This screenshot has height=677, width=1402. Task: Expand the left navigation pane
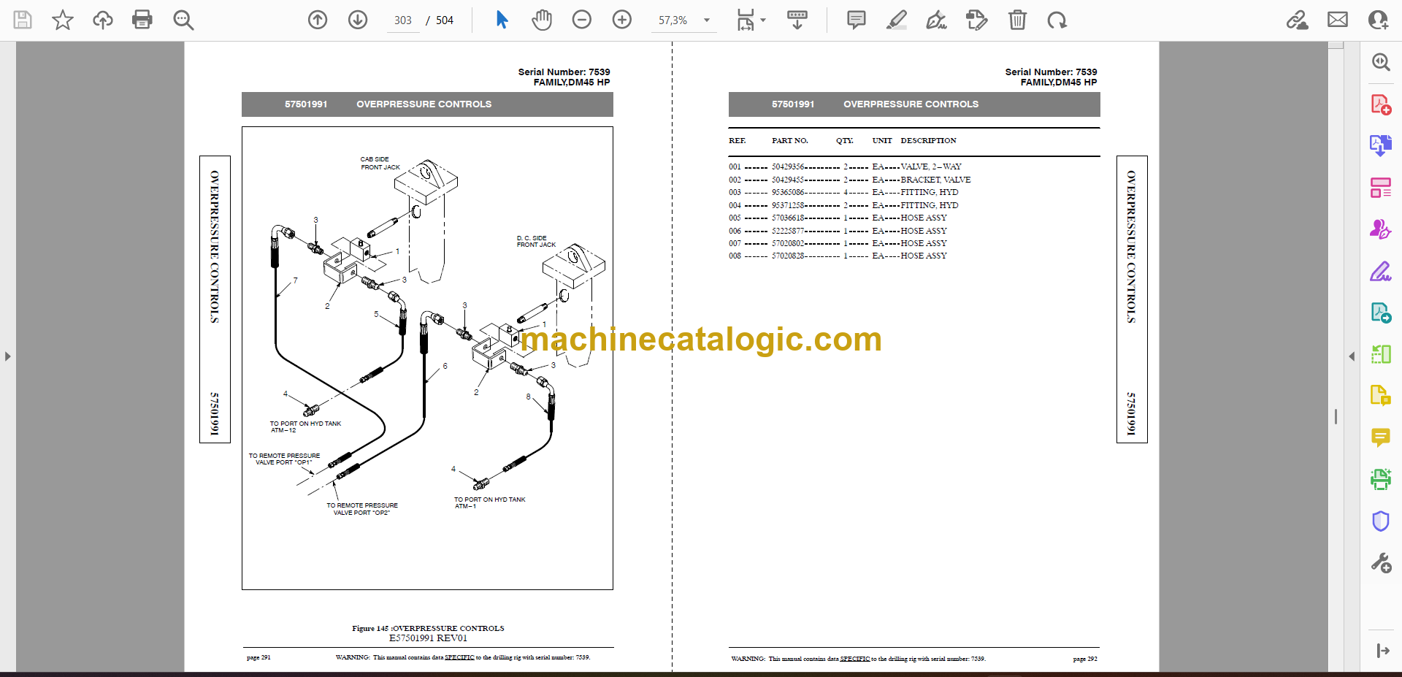[7, 356]
